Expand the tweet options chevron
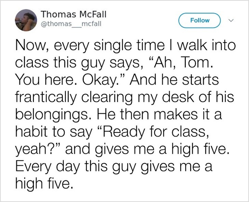Viewport: 249px width, 202px height. point(231,20)
